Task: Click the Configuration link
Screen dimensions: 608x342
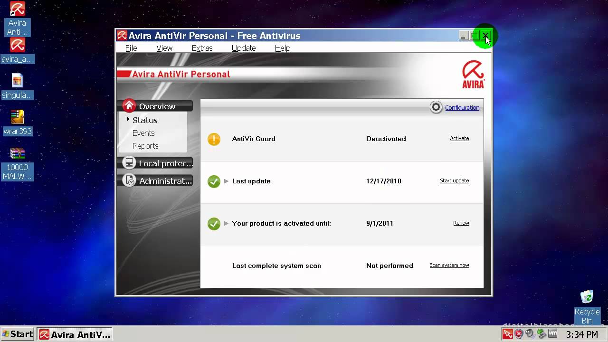Action: click(x=462, y=108)
